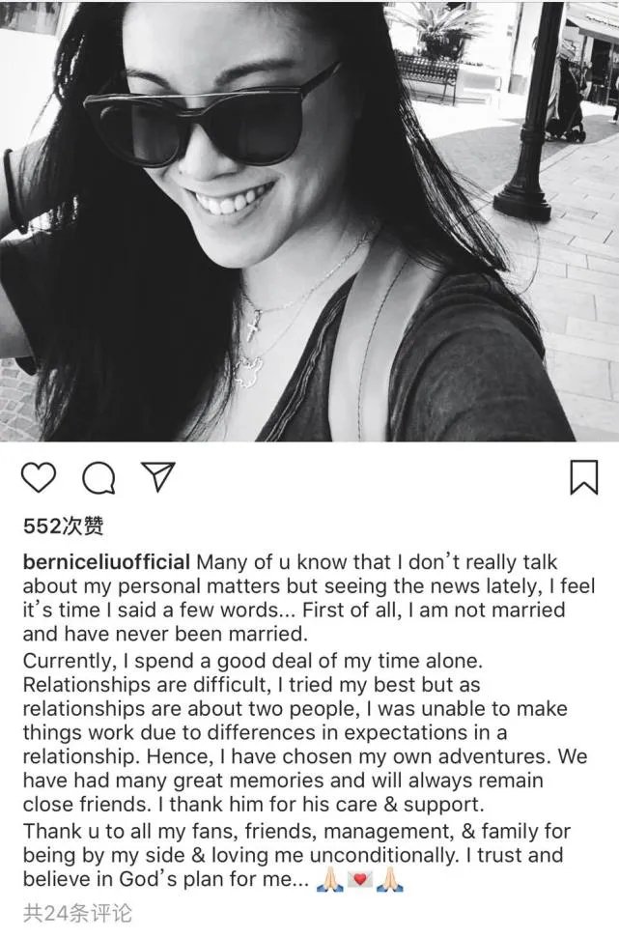619x938 pixels.
Task: Click the text "believe in God's plan for me"
Action: click(164, 880)
